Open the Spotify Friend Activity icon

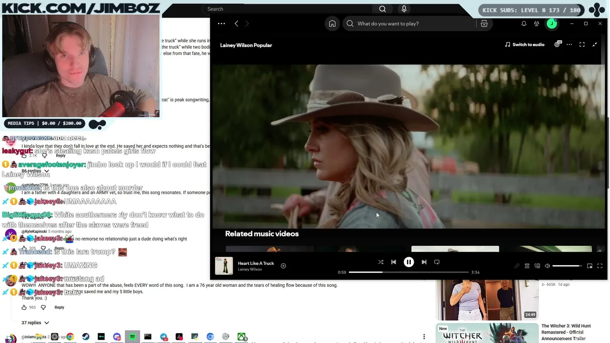(x=537, y=23)
